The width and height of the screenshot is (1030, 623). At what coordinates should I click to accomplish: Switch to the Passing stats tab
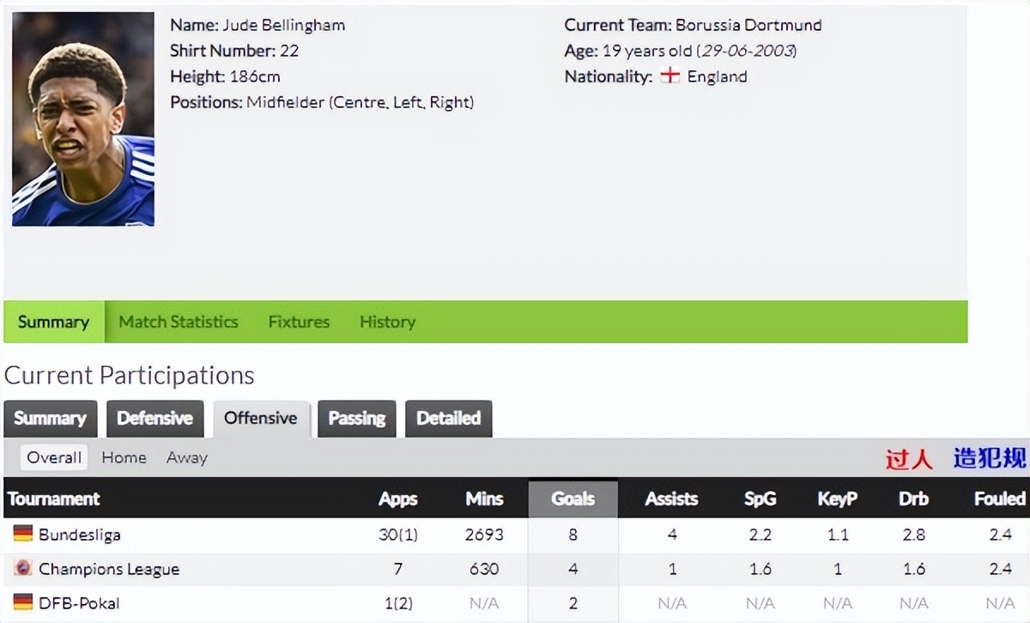point(357,419)
